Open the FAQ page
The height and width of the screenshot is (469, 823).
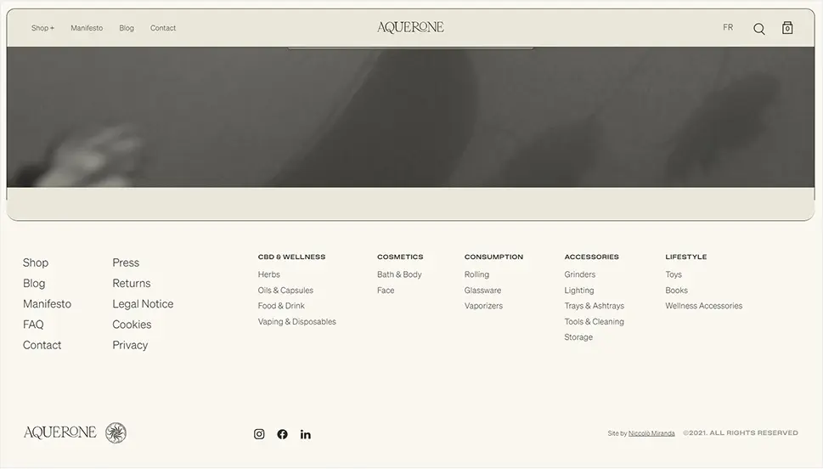33,325
